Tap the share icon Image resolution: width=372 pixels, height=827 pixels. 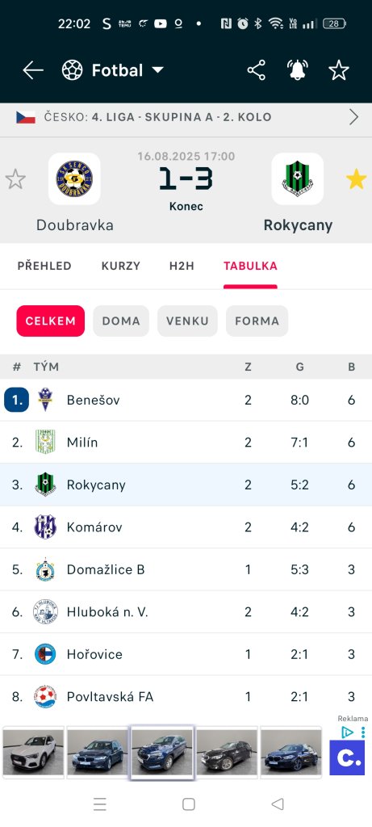(x=256, y=70)
